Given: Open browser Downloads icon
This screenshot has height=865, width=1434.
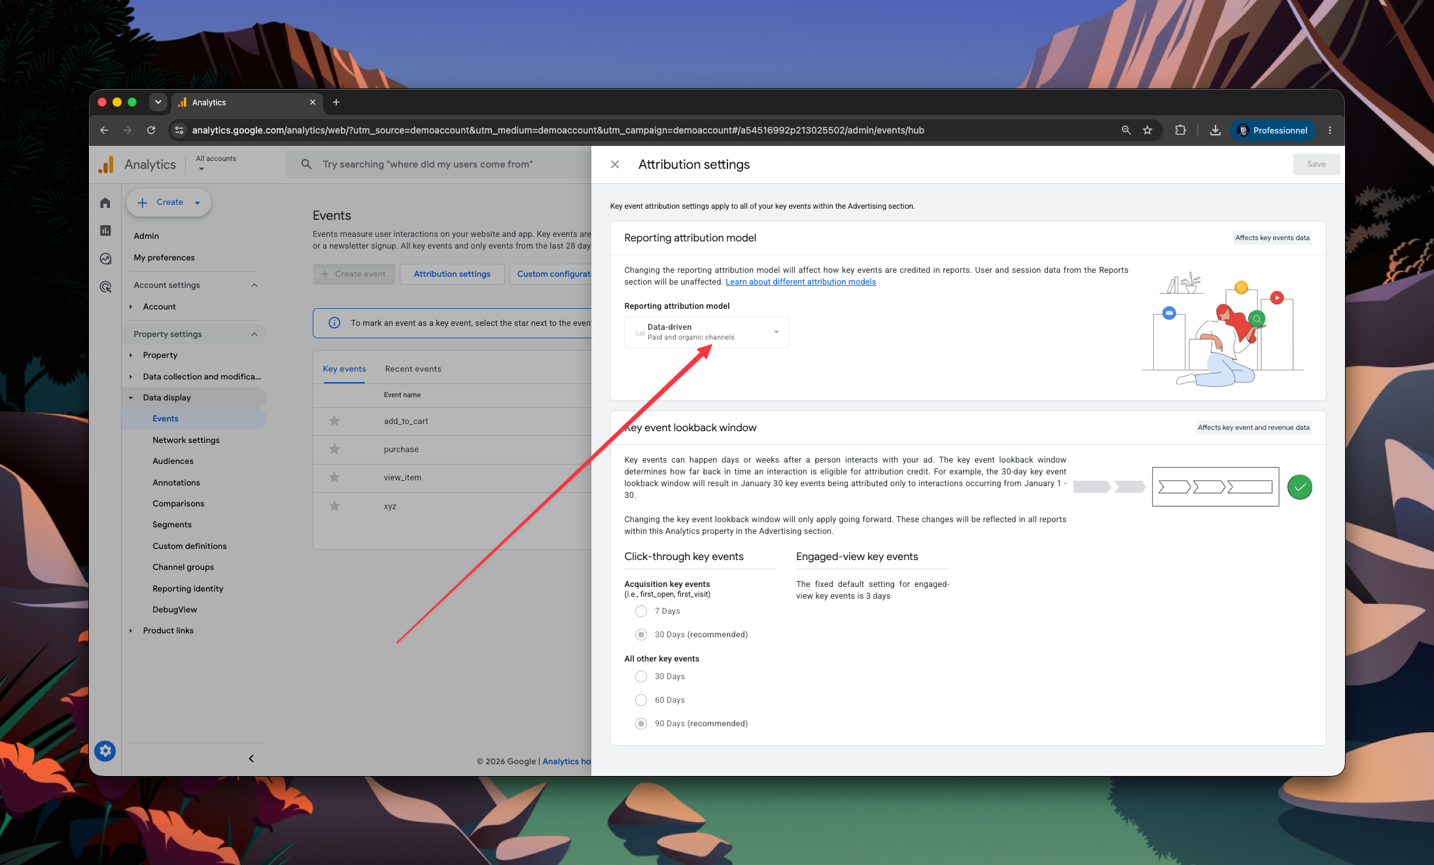Looking at the screenshot, I should coord(1215,130).
